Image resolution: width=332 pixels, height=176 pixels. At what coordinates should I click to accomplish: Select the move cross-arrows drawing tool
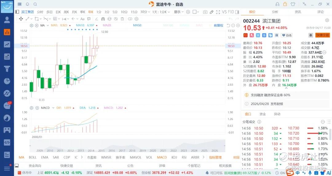coord(21,19)
